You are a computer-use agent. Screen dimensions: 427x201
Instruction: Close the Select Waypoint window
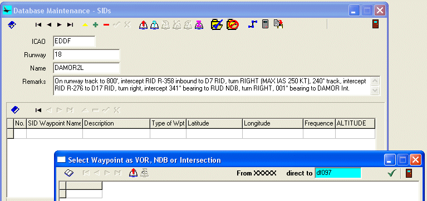(415, 160)
